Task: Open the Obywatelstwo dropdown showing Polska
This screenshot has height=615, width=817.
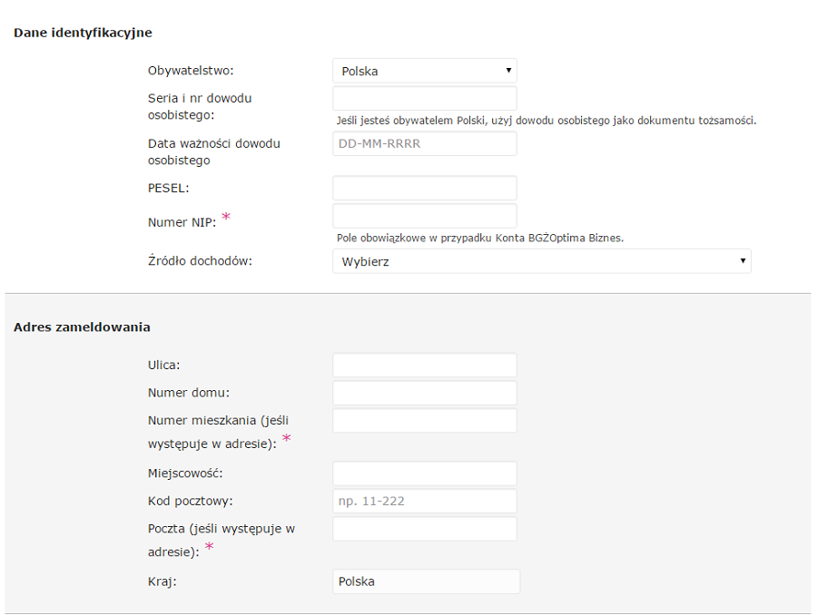Action: click(x=425, y=71)
